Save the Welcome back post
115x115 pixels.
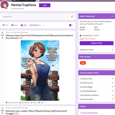pos(41,102)
